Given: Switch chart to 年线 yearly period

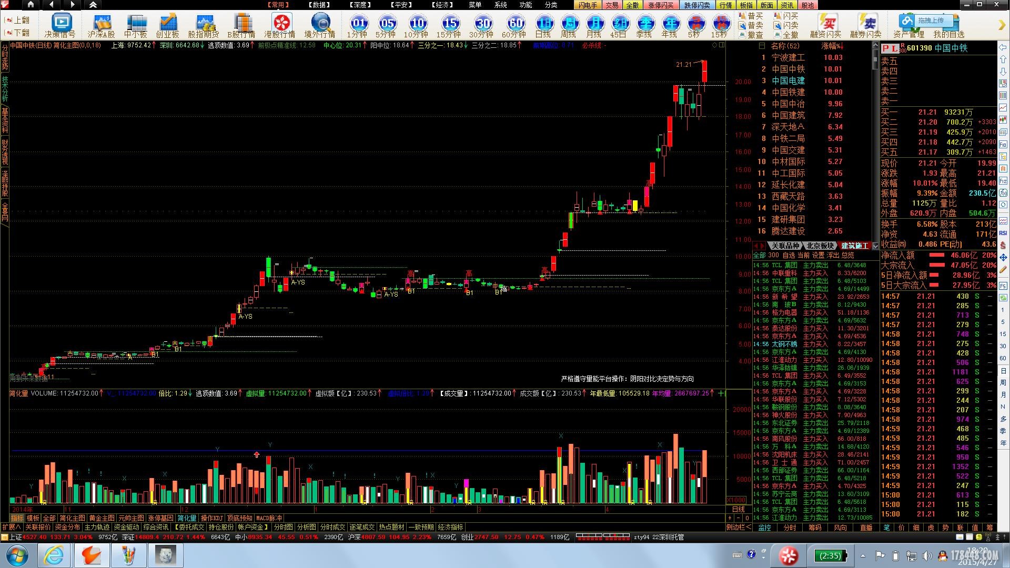Looking at the screenshot, I should tap(670, 26).
